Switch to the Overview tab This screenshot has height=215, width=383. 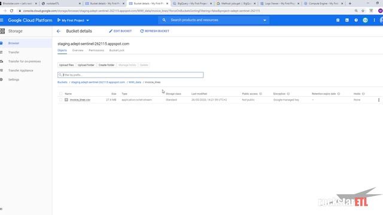78,50
